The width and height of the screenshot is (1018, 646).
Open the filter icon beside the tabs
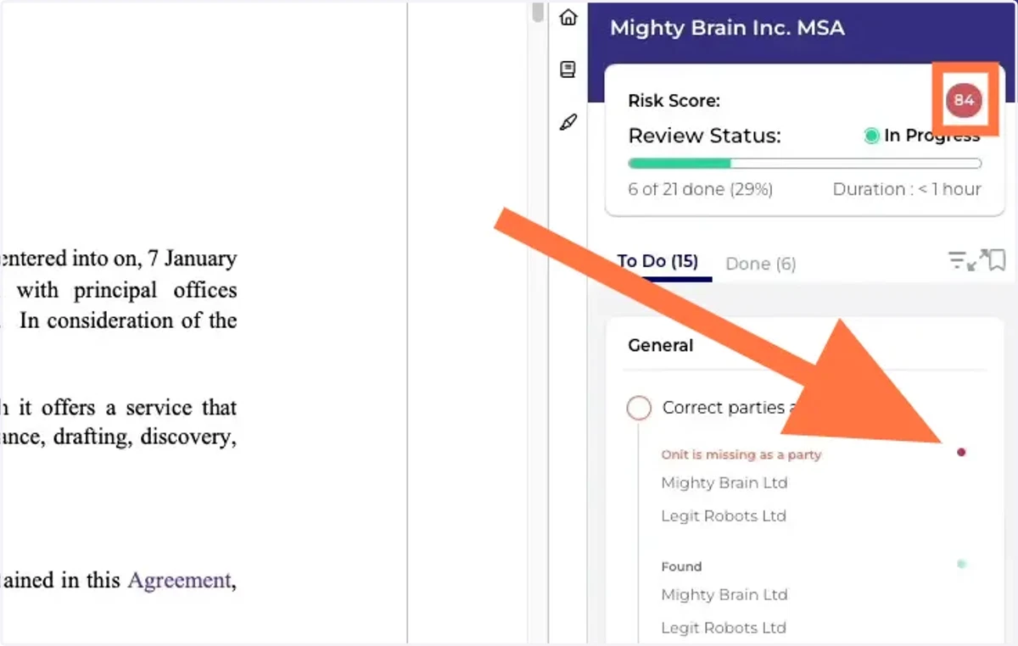(956, 260)
